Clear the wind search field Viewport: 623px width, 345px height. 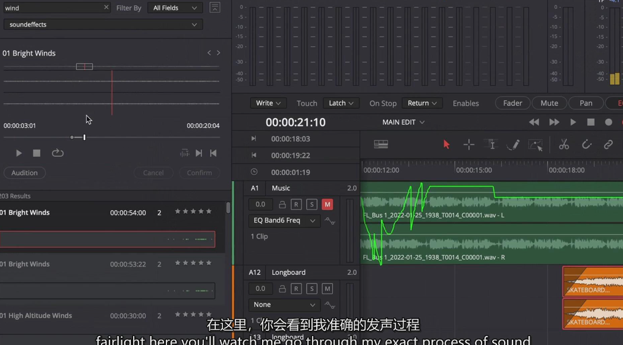point(106,8)
